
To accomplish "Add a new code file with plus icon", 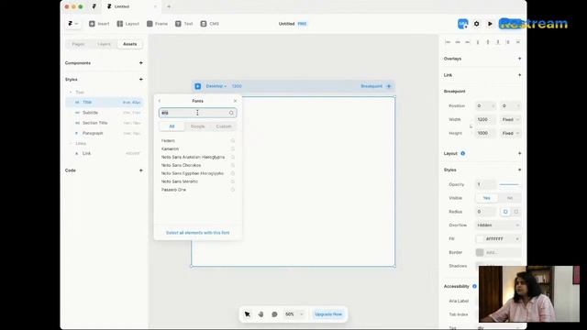I will coord(140,170).
